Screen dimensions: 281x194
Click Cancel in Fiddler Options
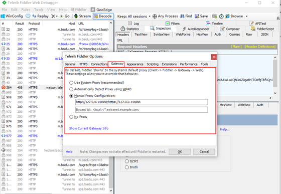click(x=204, y=152)
